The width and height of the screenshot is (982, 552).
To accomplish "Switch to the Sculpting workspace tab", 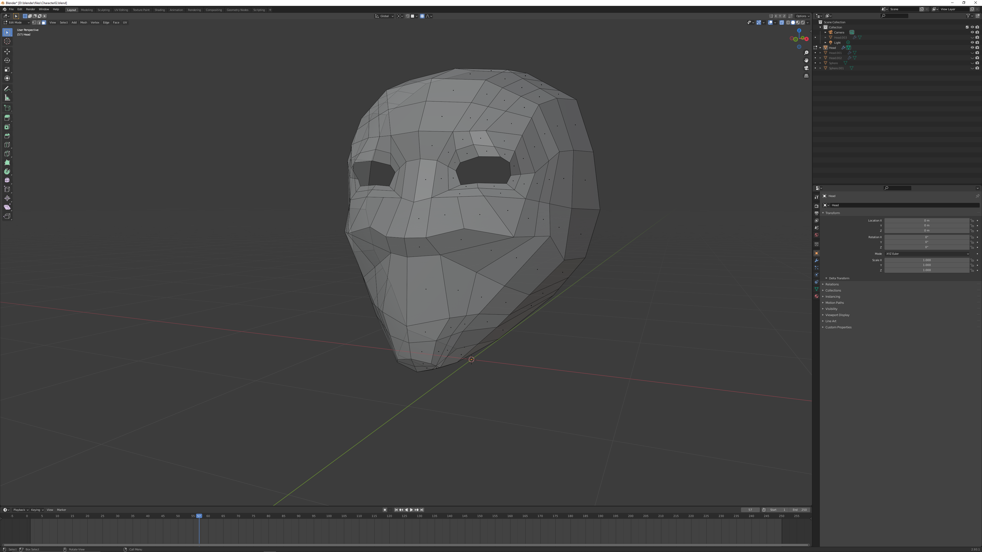I will (x=103, y=10).
